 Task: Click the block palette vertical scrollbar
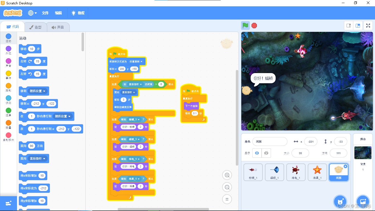pyautogui.click(x=83, y=42)
